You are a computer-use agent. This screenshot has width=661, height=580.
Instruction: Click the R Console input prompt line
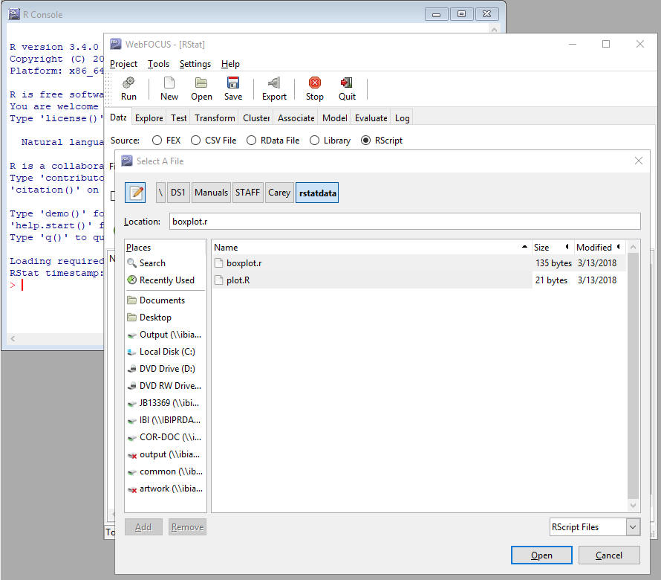[x=55, y=286]
